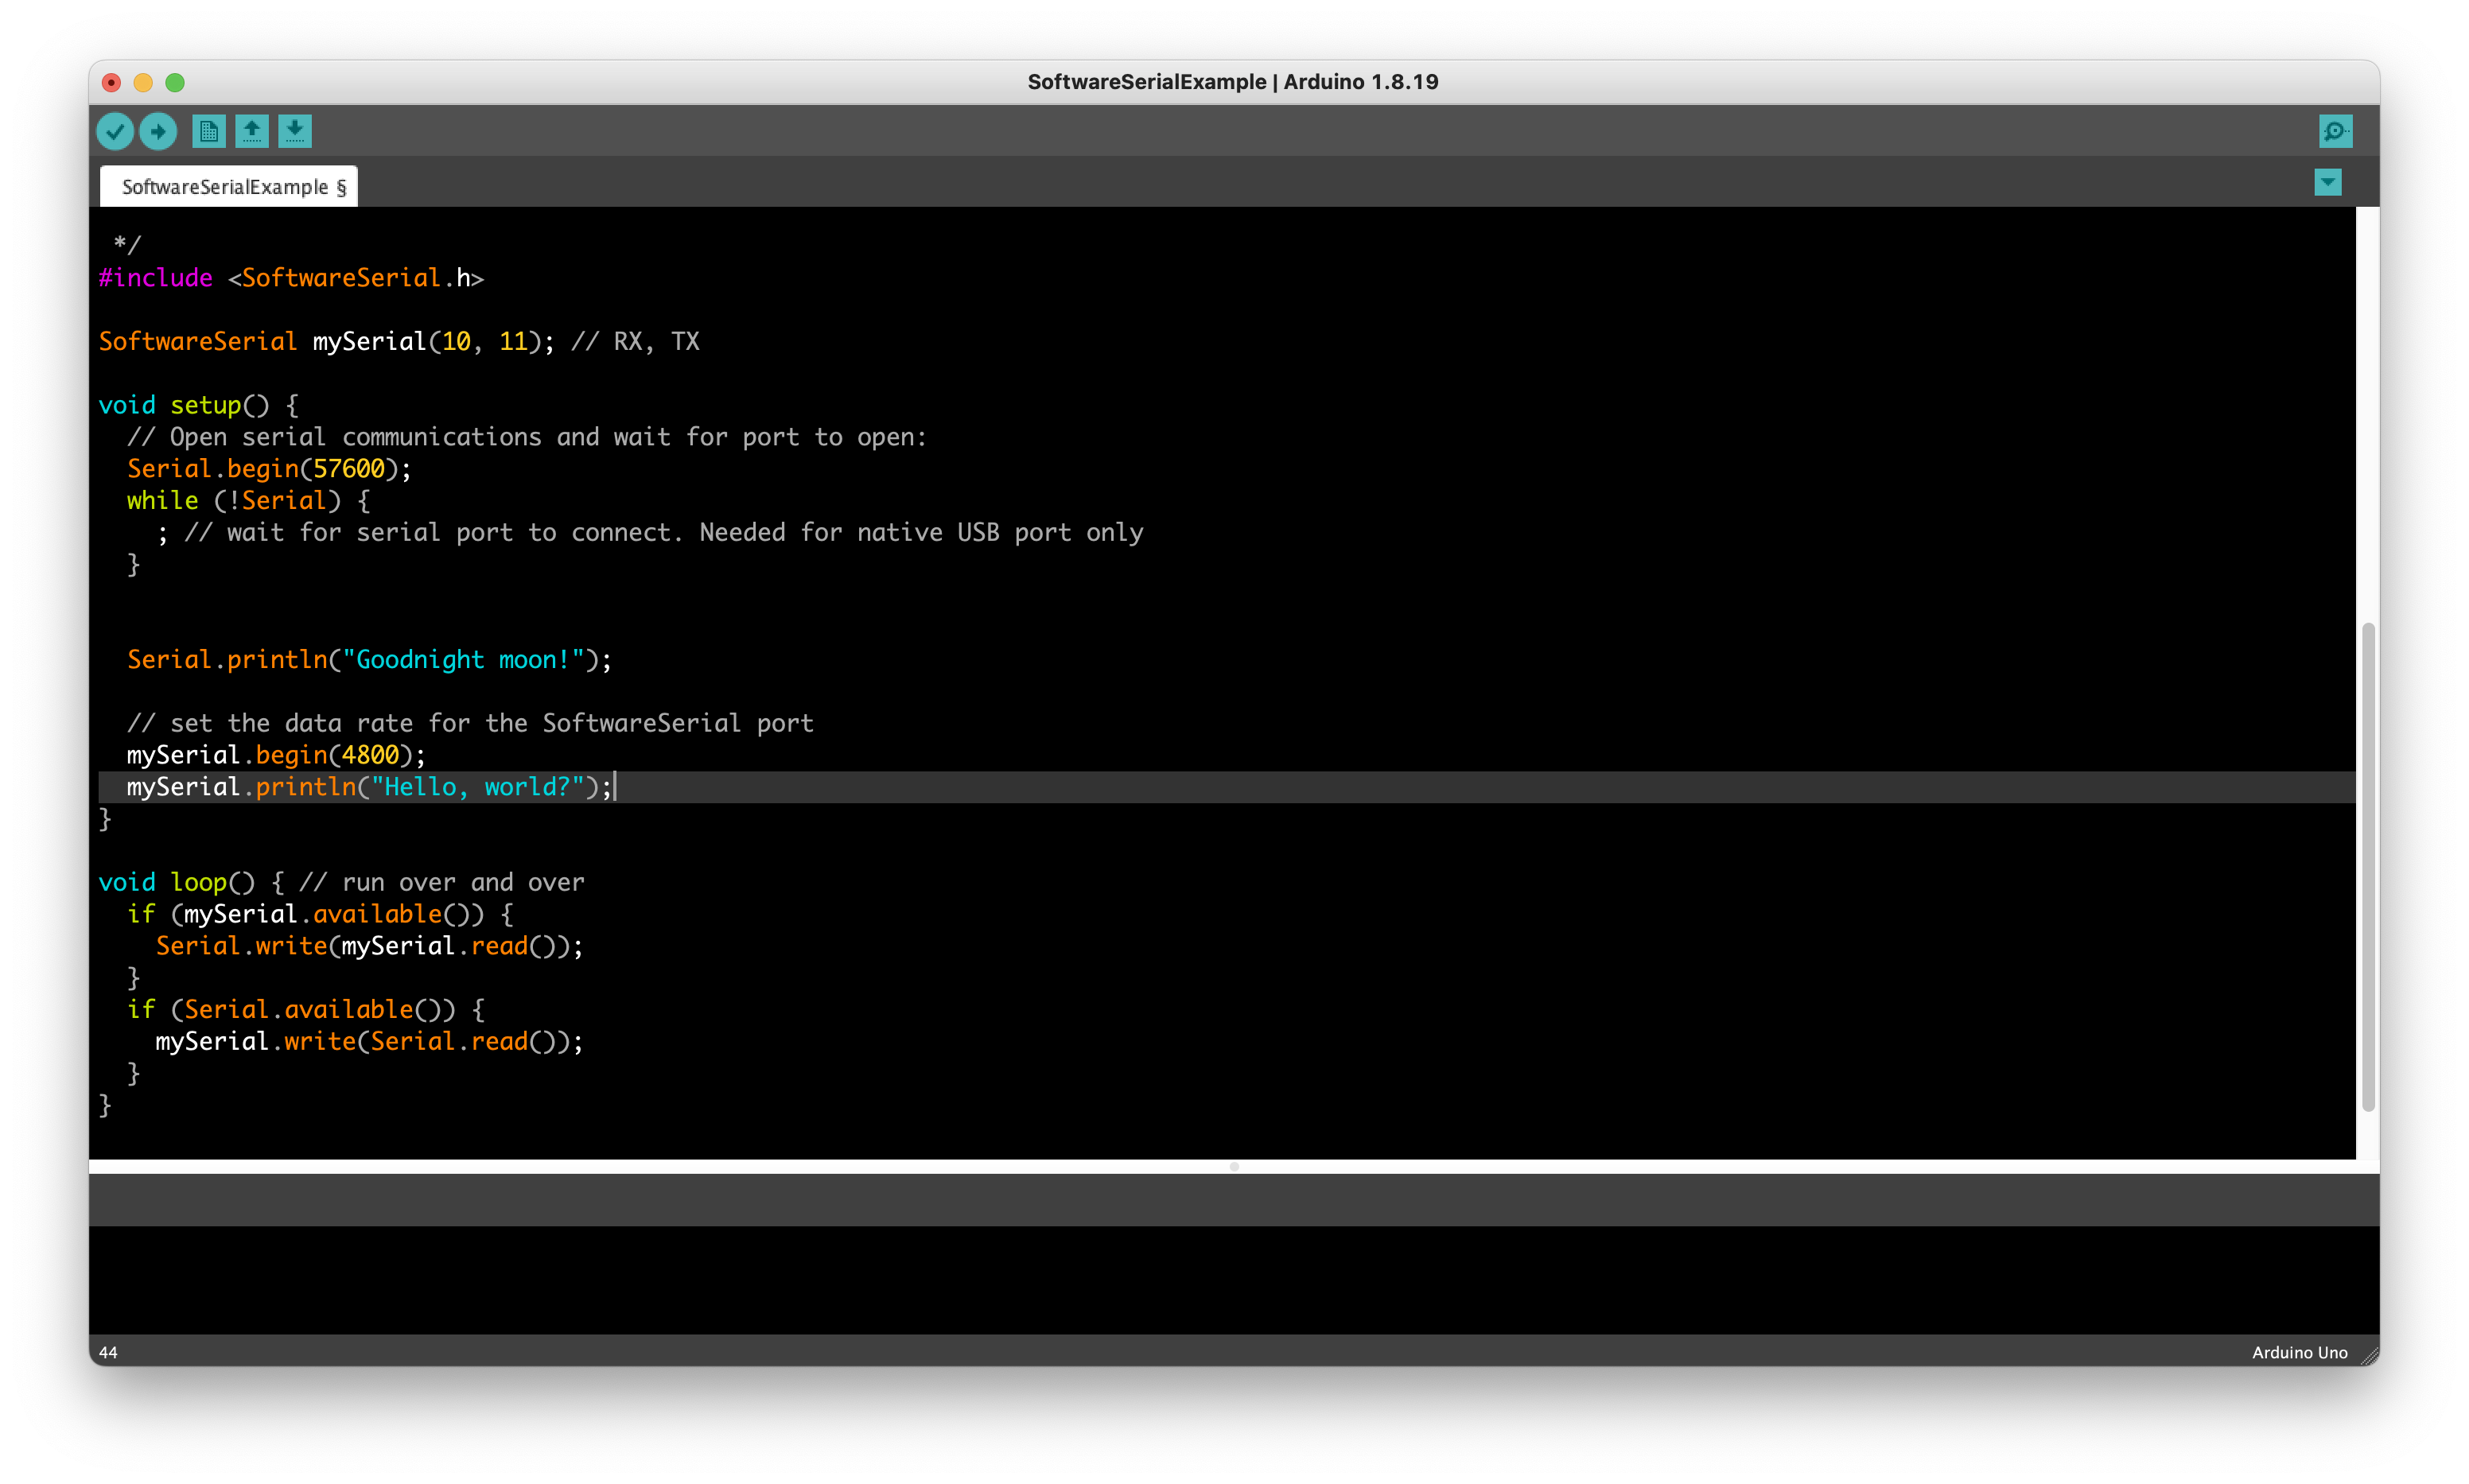Click the divider handle between editor and console
The width and height of the screenshot is (2469, 1484).
pos(1234,1166)
